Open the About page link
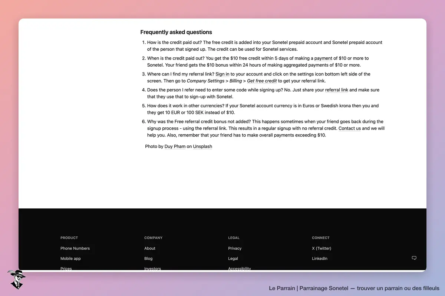Viewport: 445px width, 296px height. pyautogui.click(x=150, y=248)
